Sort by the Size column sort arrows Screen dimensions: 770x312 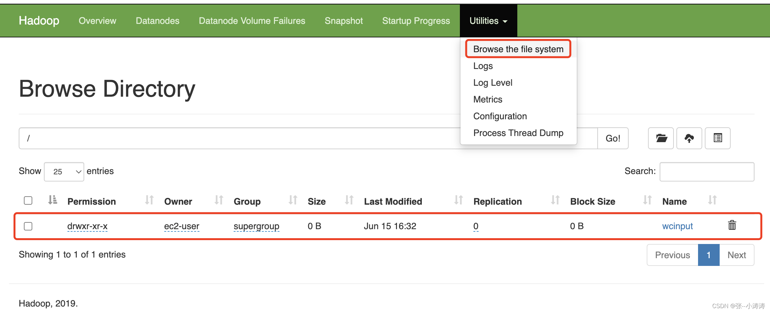[x=349, y=200]
